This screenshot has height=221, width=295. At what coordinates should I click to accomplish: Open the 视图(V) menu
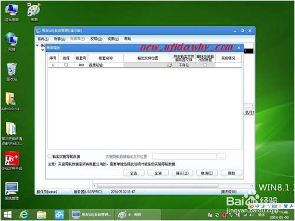pyautogui.click(x=113, y=39)
